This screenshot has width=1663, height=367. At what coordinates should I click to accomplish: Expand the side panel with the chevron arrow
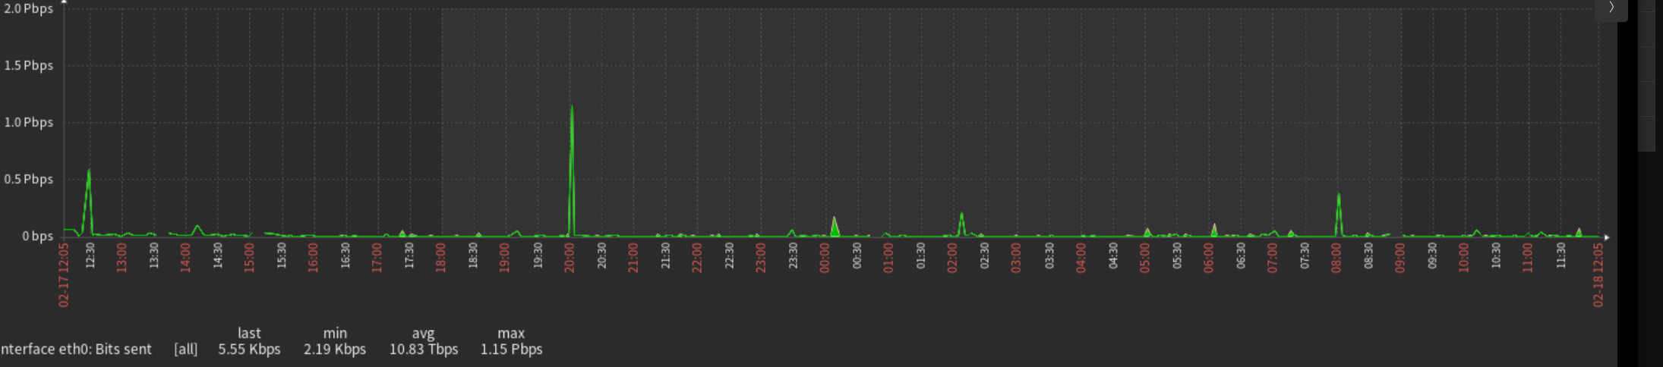pyautogui.click(x=1611, y=8)
